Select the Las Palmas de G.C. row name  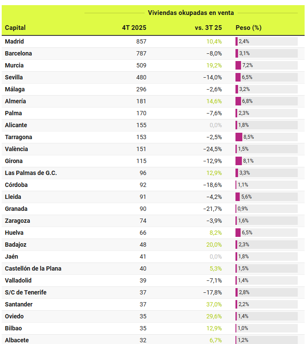(31, 173)
